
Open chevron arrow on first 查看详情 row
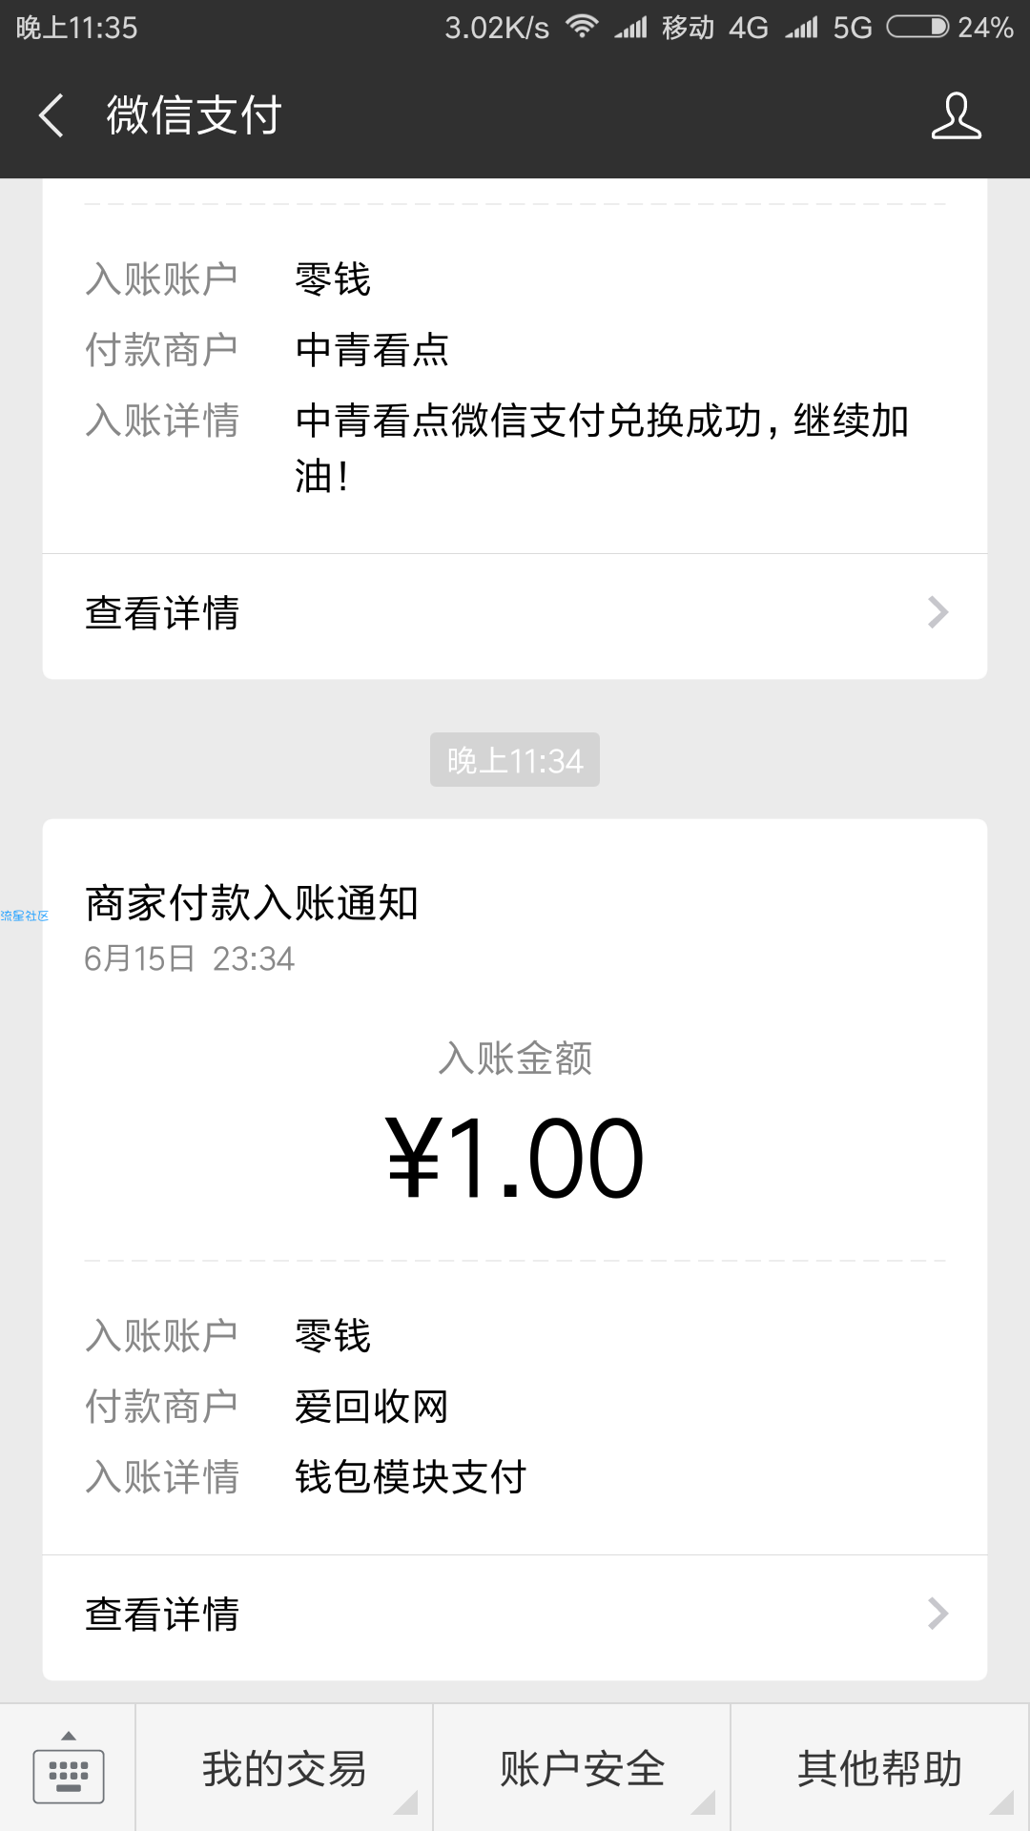938,612
